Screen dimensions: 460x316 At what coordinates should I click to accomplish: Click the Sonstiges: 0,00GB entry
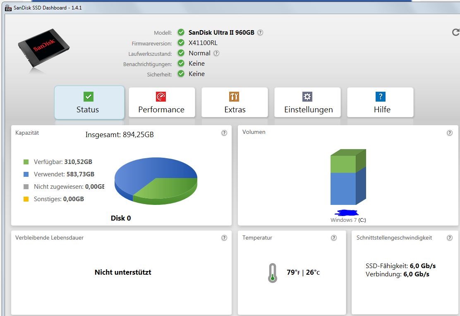tap(59, 199)
